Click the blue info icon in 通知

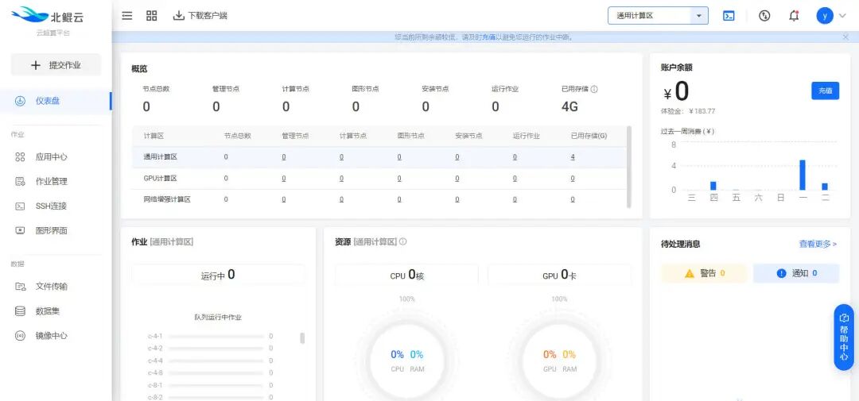(x=782, y=273)
